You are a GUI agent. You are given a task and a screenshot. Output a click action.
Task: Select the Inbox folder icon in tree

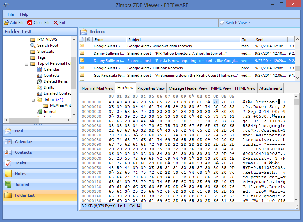click(x=40, y=100)
